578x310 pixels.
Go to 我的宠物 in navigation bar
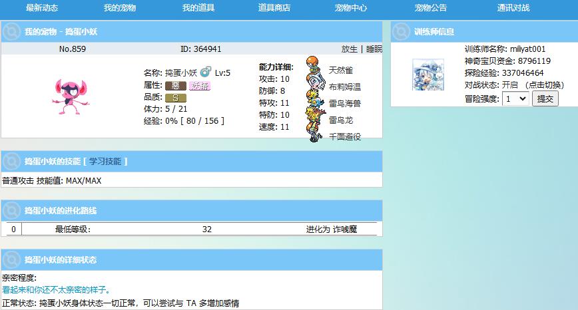pyautogui.click(x=120, y=8)
